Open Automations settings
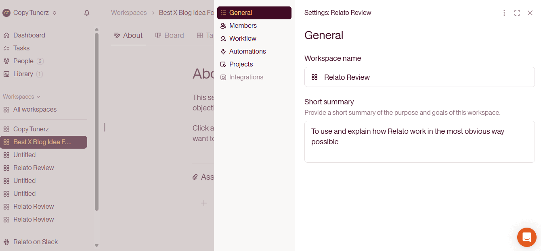541x251 pixels. [x=254, y=51]
